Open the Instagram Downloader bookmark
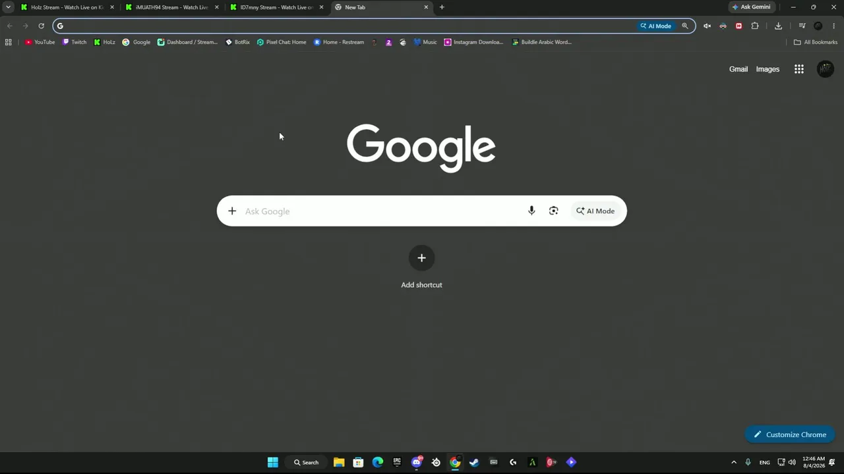The width and height of the screenshot is (844, 474). (x=473, y=42)
